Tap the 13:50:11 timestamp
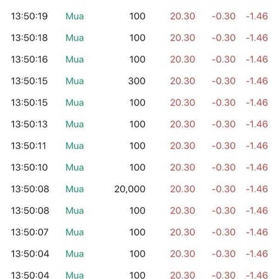Image resolution: width=279 pixels, height=279 pixels. tap(29, 146)
